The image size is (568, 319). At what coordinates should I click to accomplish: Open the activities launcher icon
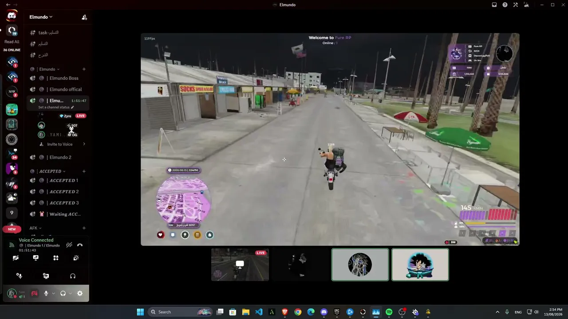click(56, 258)
